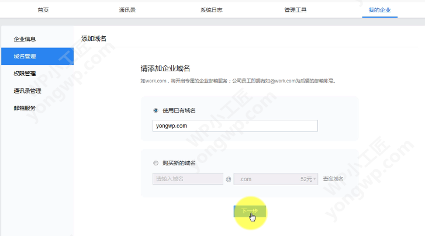Open 邮箱服务 in the sidebar
The image size is (425, 236).
coord(25,108)
